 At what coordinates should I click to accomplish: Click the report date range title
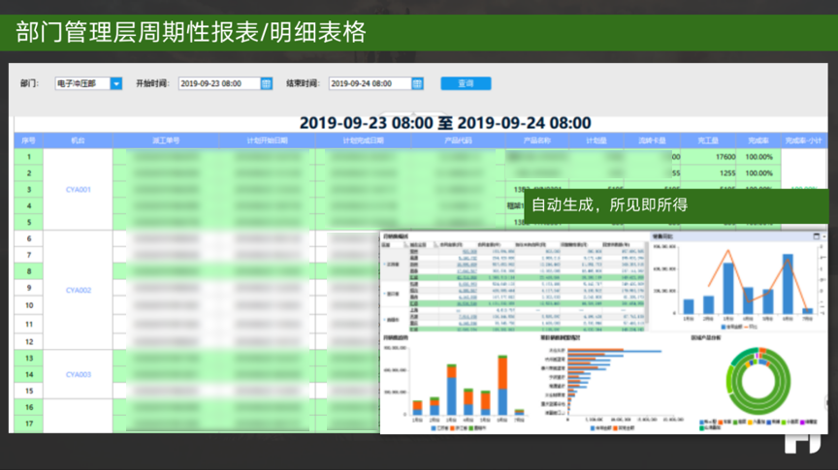click(445, 123)
